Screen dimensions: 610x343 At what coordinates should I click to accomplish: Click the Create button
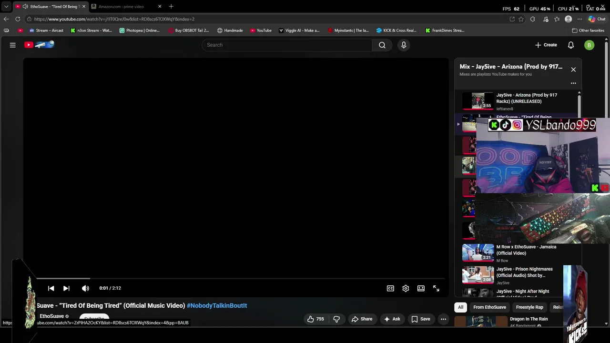pyautogui.click(x=546, y=45)
